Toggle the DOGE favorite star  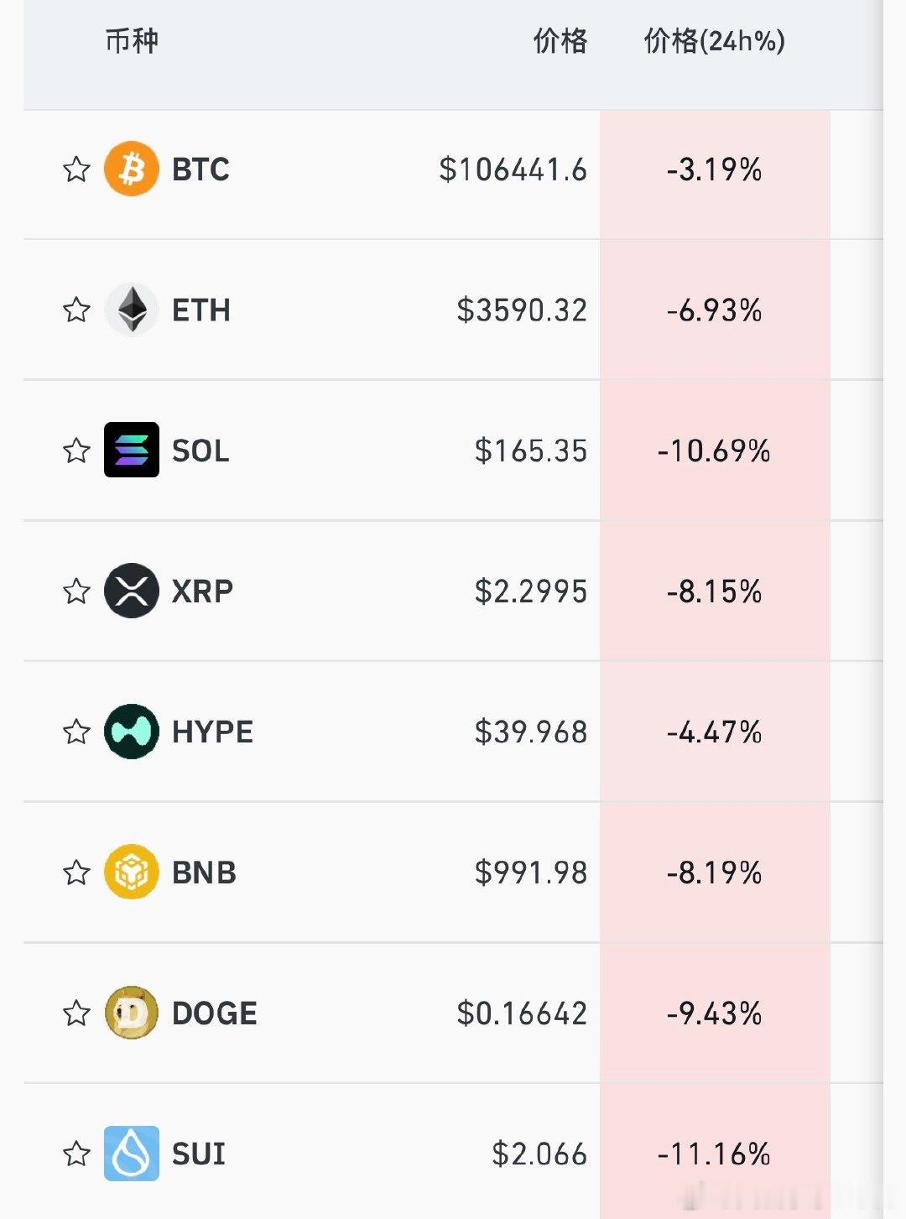point(76,1013)
